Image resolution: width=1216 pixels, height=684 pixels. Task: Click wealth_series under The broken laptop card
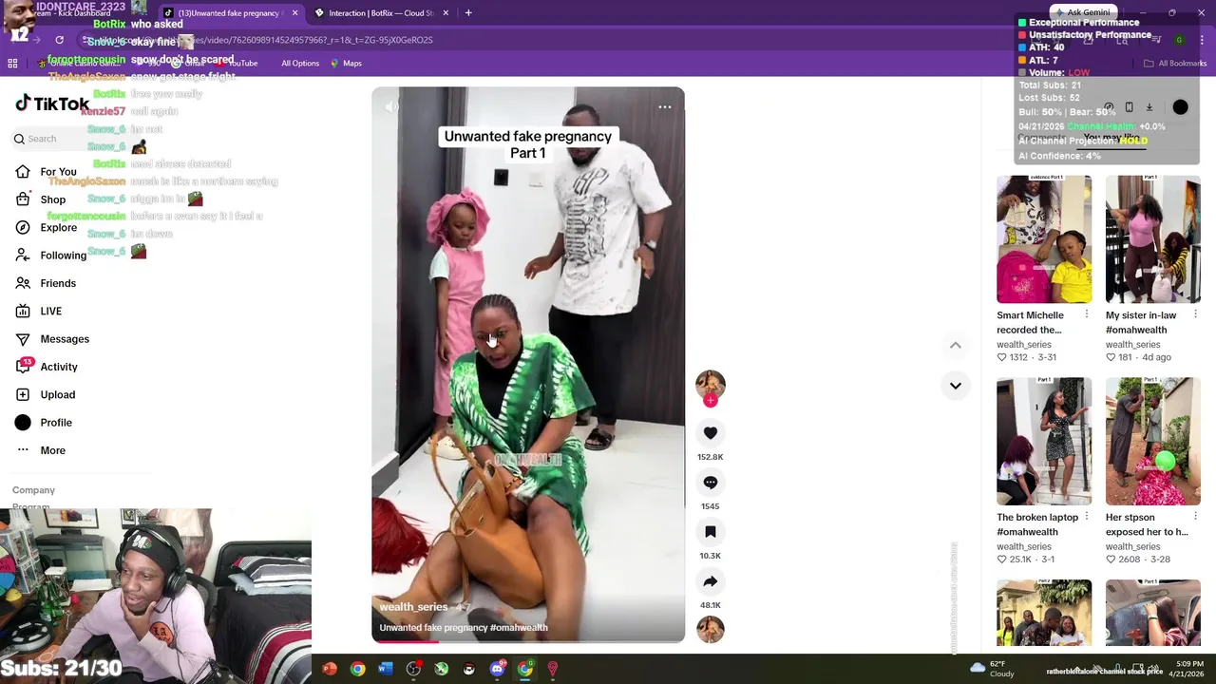coord(1024,547)
